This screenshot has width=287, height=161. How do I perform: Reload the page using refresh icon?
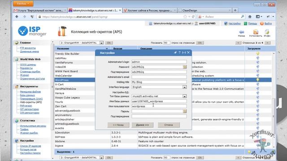(x=193, y=17)
